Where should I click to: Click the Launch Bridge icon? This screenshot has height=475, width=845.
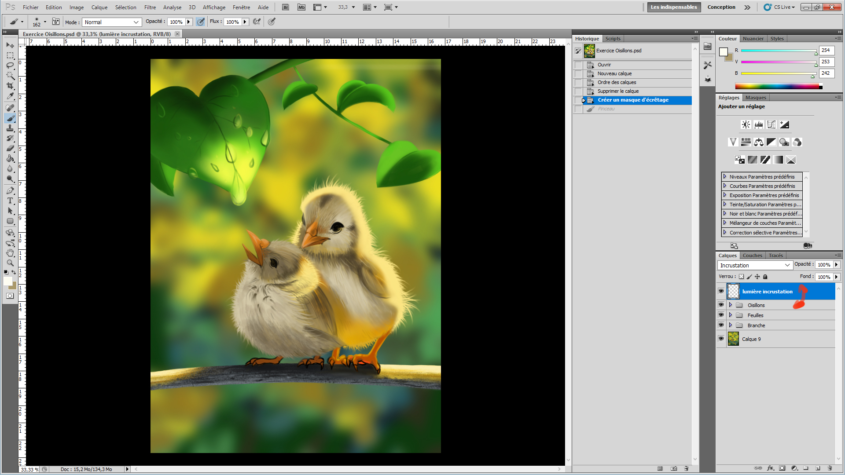[x=286, y=7]
